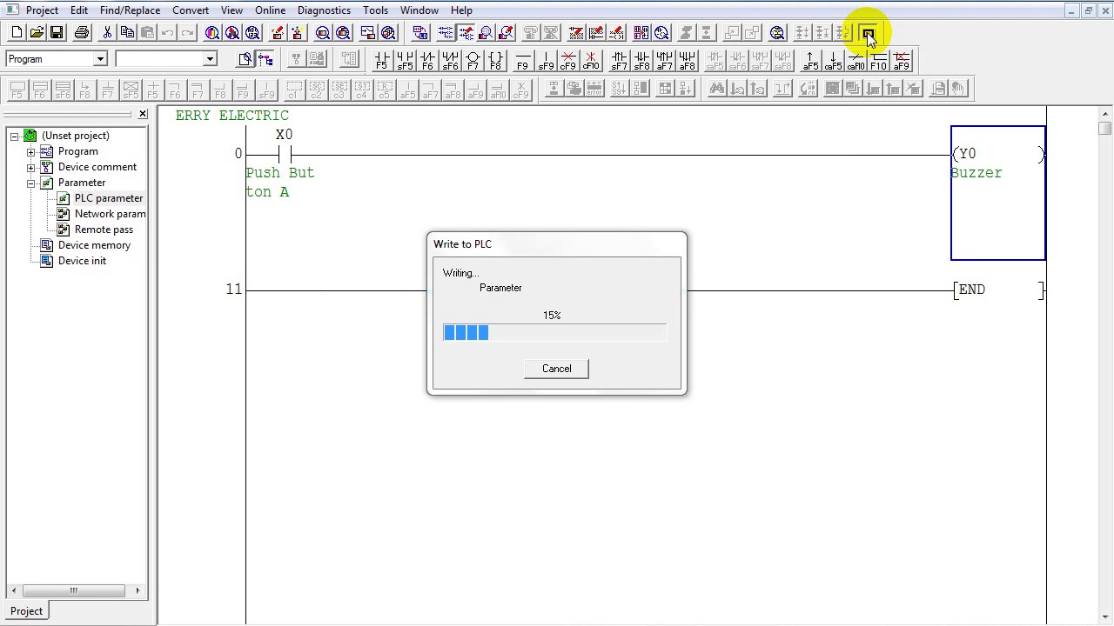Image resolution: width=1114 pixels, height=626 pixels.
Task: Open the Find/Replace menu
Action: pyautogui.click(x=130, y=10)
